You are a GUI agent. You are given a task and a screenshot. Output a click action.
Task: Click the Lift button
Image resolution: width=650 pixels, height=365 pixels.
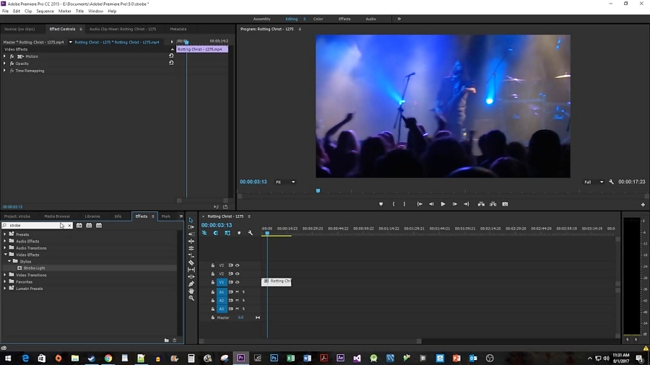click(x=481, y=204)
